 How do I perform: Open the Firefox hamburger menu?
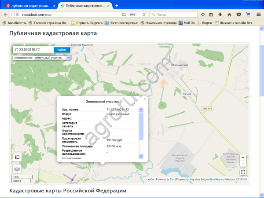[258, 15]
